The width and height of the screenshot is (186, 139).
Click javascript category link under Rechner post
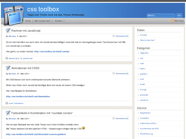click(13, 58)
